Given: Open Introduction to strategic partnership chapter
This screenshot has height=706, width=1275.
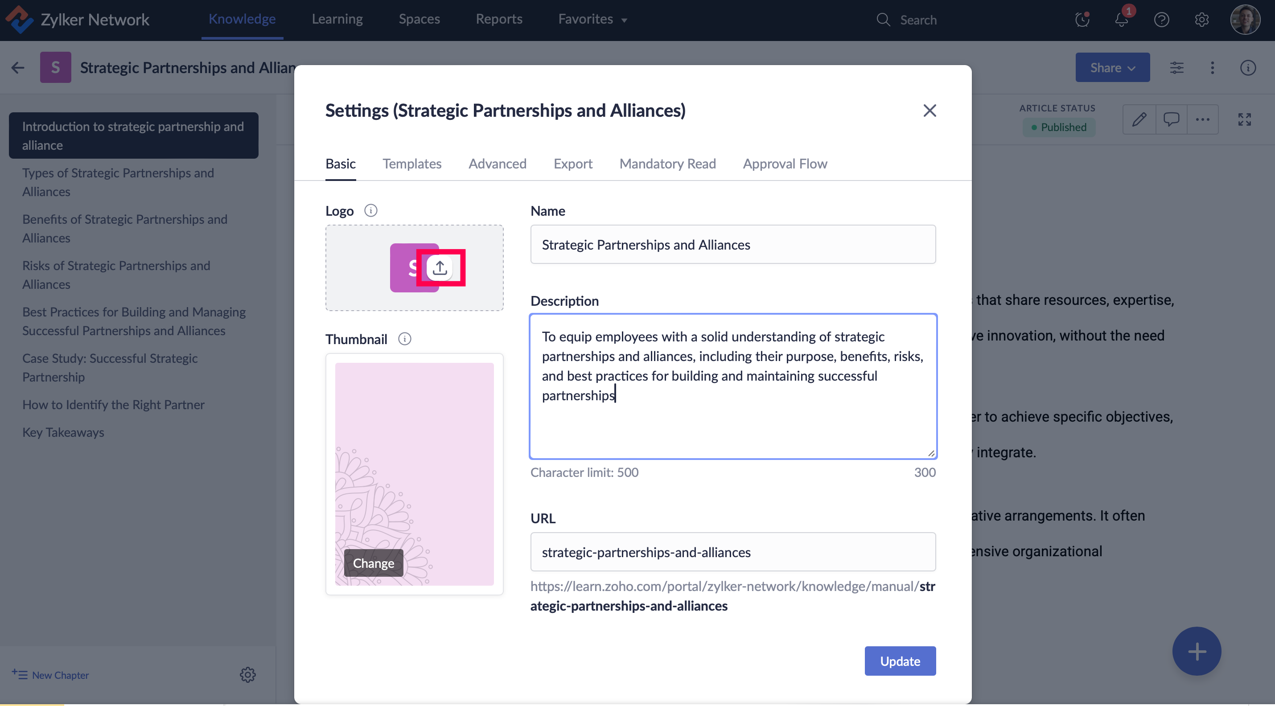Looking at the screenshot, I should pos(133,135).
